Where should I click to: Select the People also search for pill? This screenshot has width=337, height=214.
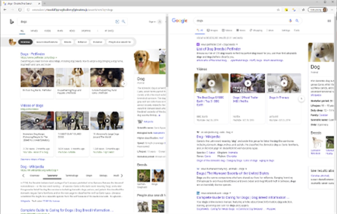click(x=120, y=42)
